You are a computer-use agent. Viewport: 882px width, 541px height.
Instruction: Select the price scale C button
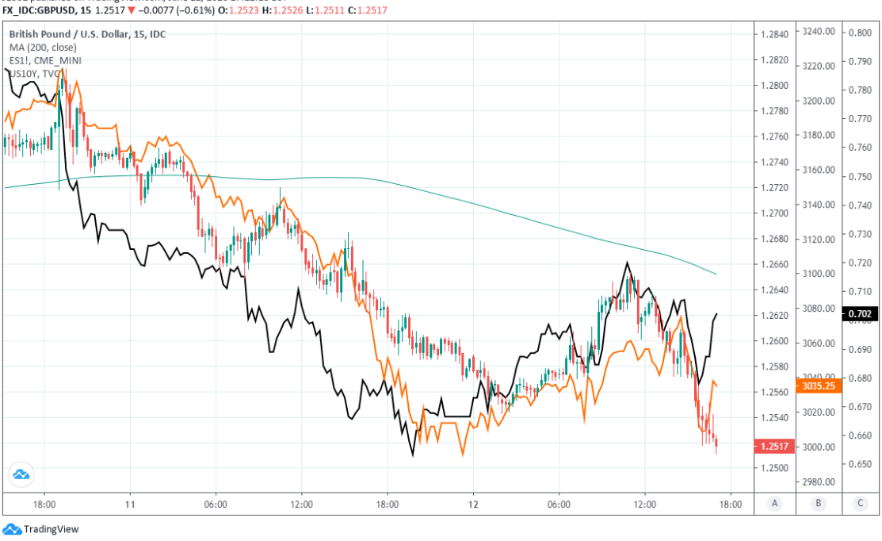pyautogui.click(x=860, y=503)
